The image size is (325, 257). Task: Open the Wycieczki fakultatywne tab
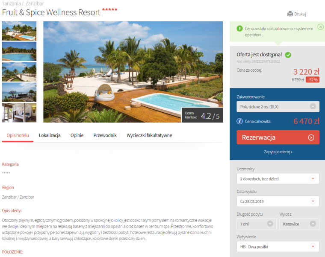[149, 135]
